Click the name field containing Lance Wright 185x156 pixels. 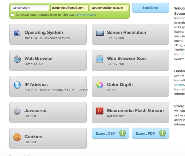coord(30,8)
